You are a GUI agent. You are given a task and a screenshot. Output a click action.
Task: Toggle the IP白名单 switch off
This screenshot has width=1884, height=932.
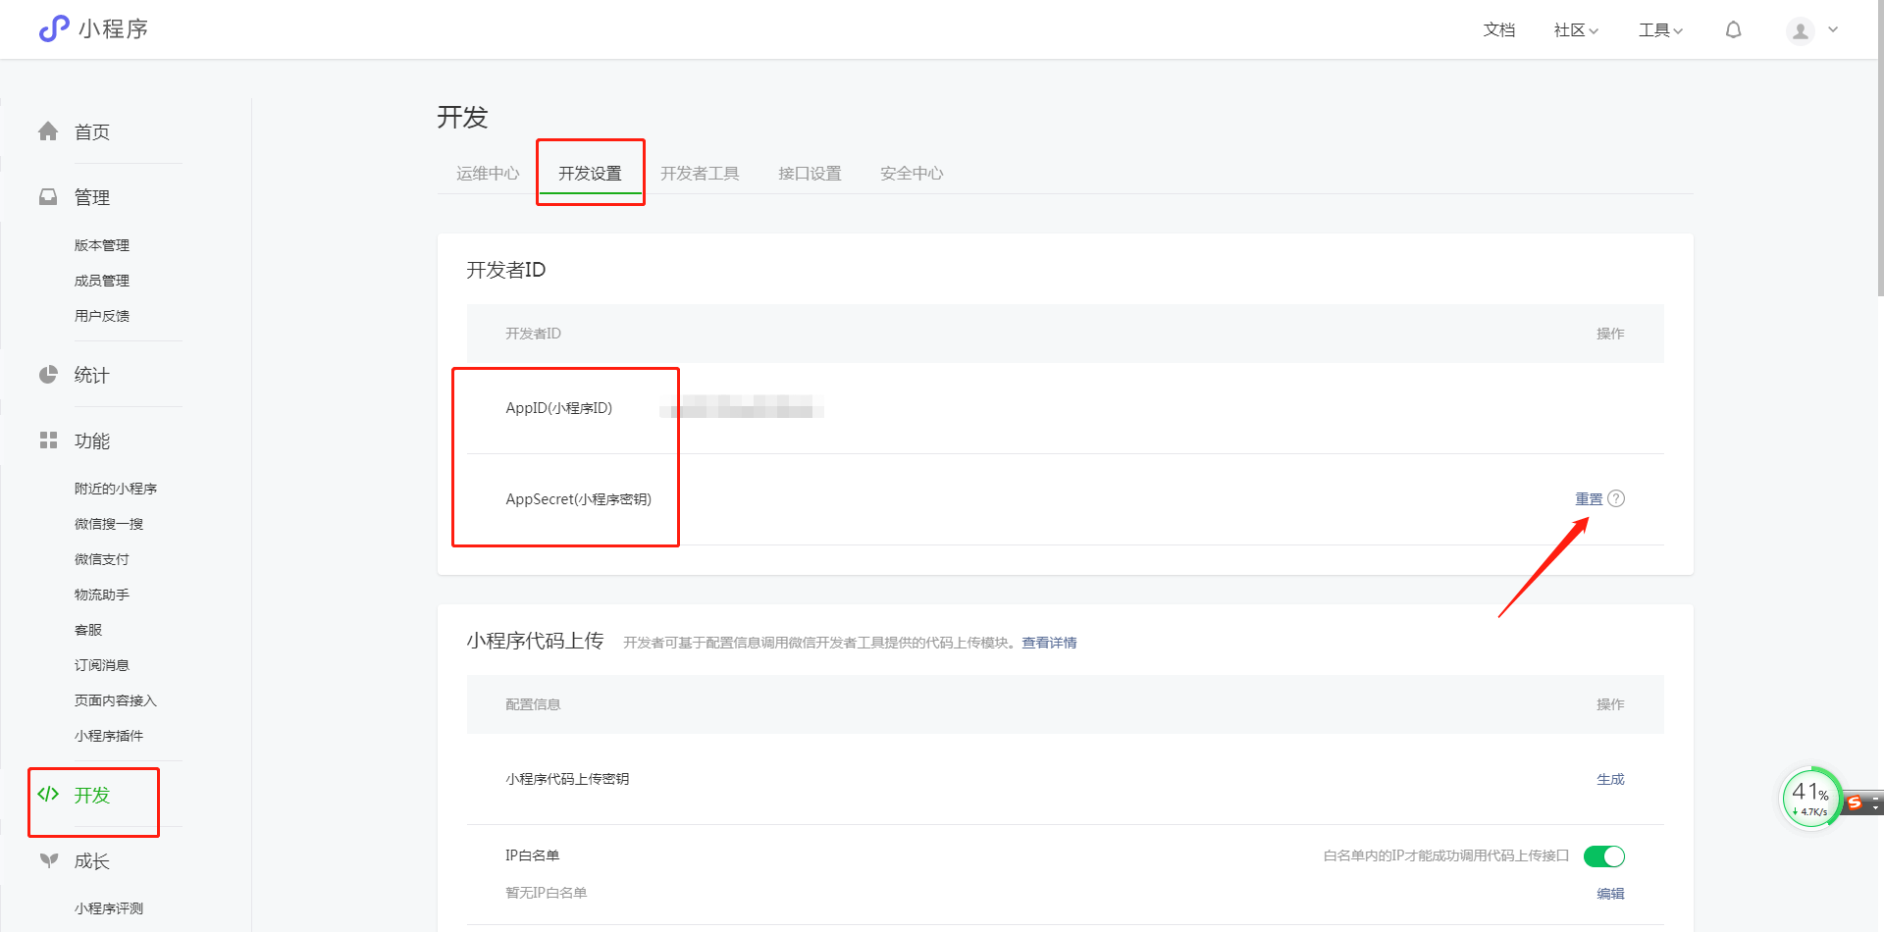click(x=1604, y=856)
